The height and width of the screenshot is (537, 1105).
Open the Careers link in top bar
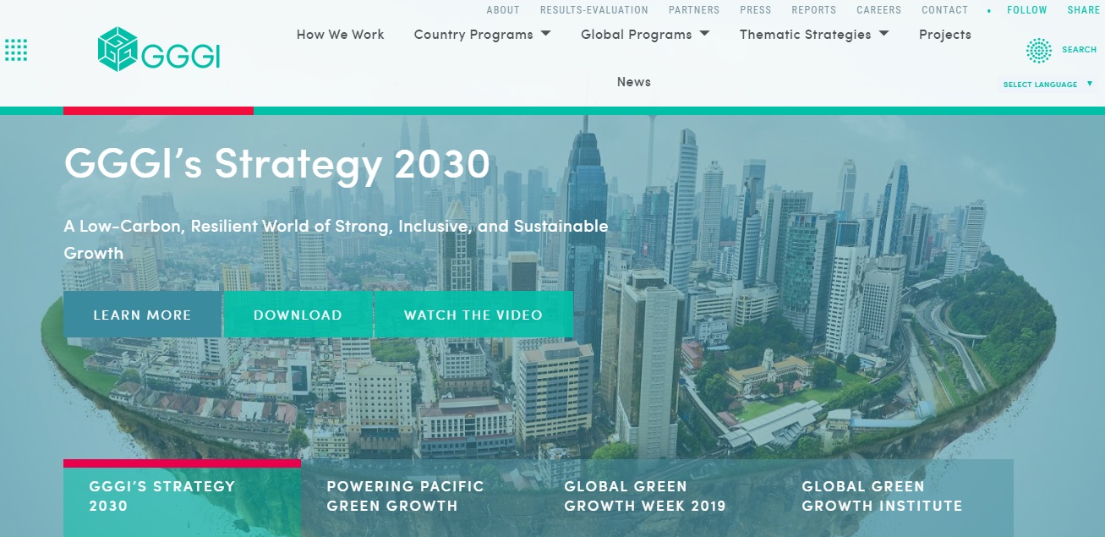pos(878,10)
